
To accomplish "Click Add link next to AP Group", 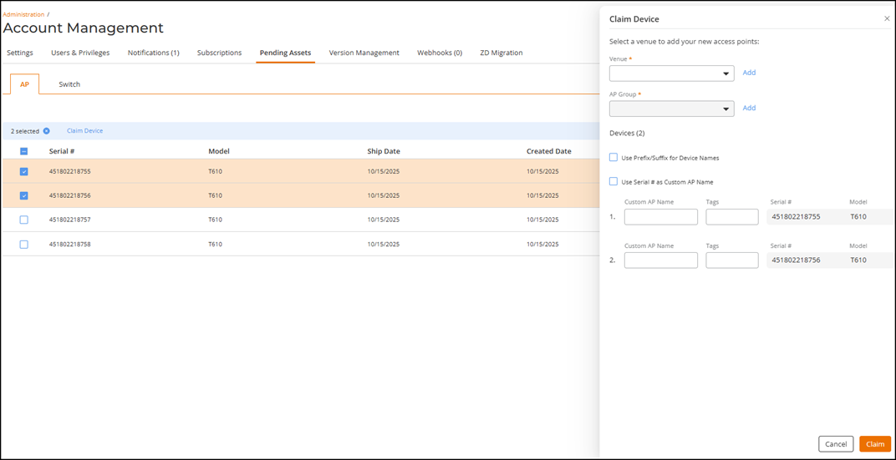I will 749,108.
